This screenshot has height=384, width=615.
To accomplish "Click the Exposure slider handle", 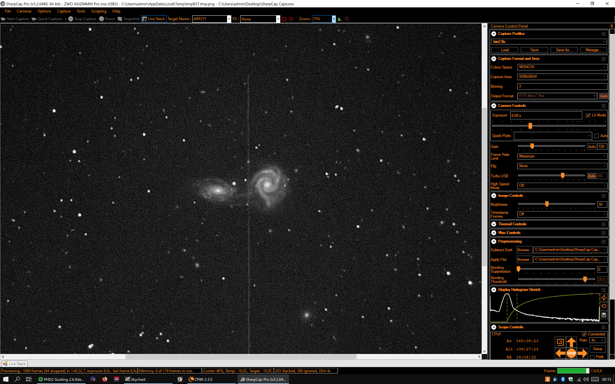I will [x=530, y=126].
